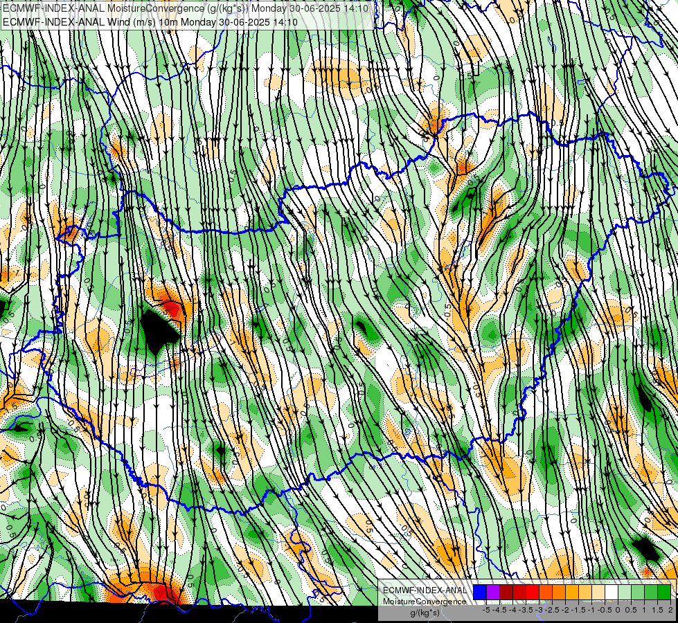Select the medium green swatch between 1 and 1.5
Image resolution: width=678 pixels, height=623 pixels.
tap(651, 592)
